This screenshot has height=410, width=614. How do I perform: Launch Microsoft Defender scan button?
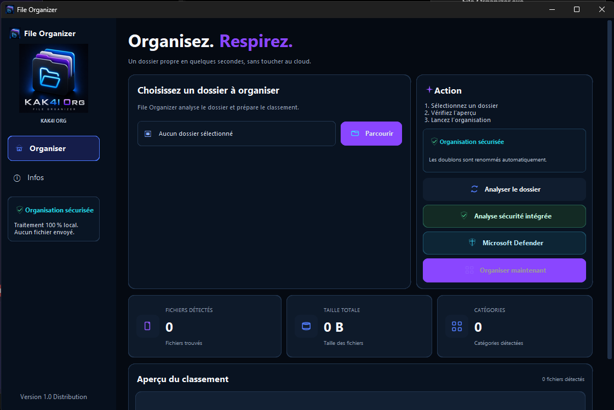504,243
